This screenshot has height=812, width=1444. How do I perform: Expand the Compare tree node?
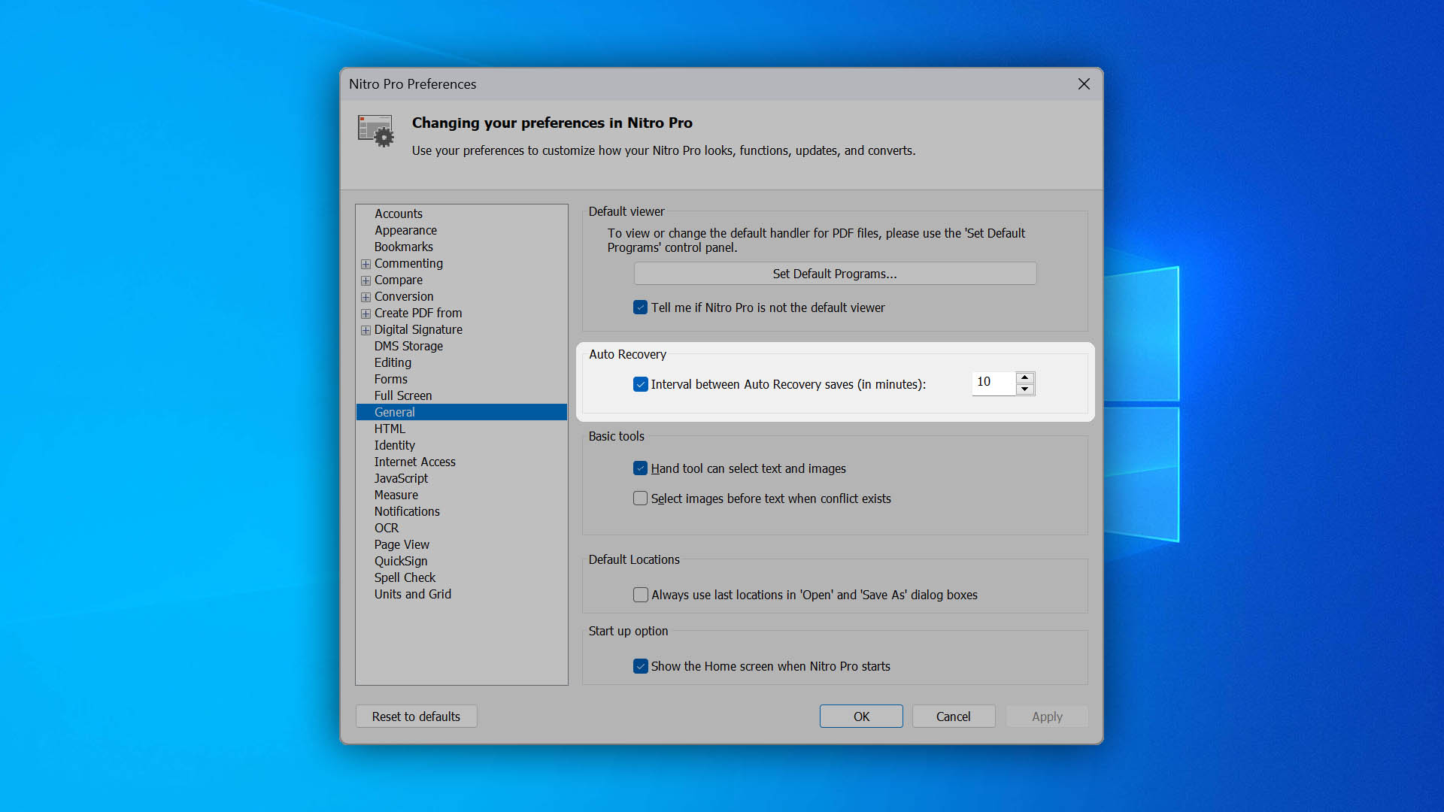(x=366, y=280)
